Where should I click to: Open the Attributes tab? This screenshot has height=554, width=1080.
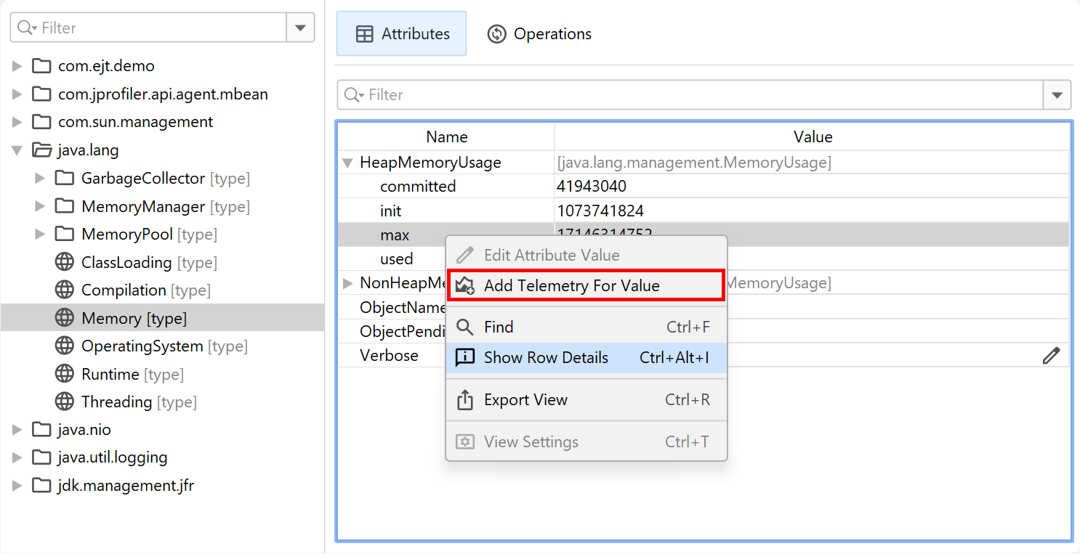(402, 34)
